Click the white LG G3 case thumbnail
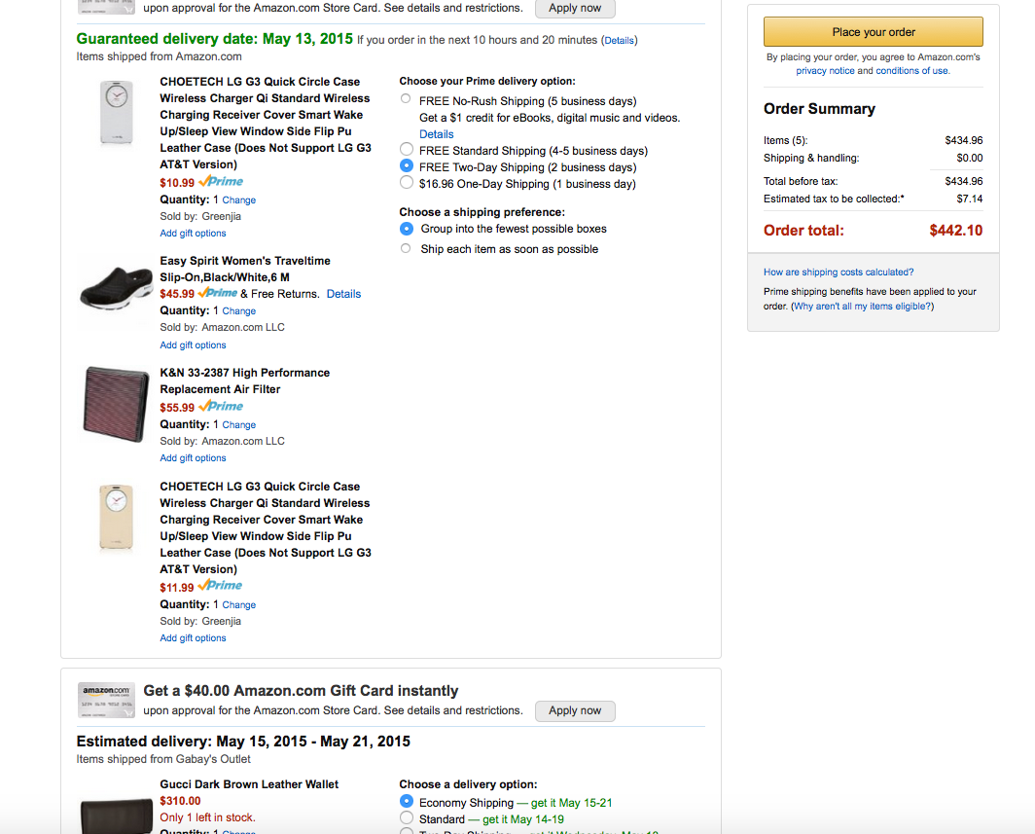This screenshot has height=834, width=1035. [116, 113]
